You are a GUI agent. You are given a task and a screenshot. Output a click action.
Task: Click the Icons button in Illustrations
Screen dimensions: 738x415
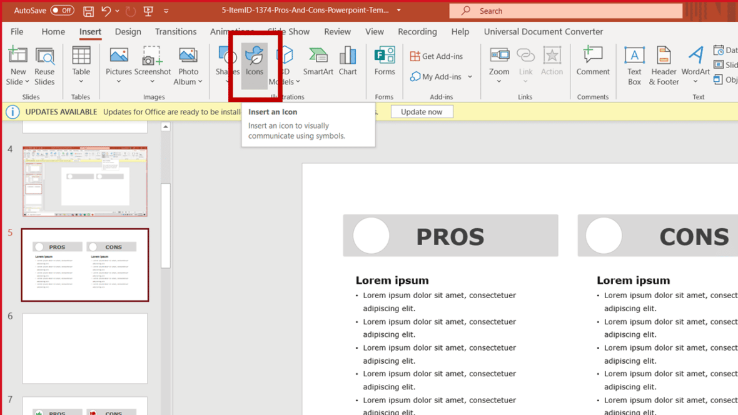pos(254,62)
